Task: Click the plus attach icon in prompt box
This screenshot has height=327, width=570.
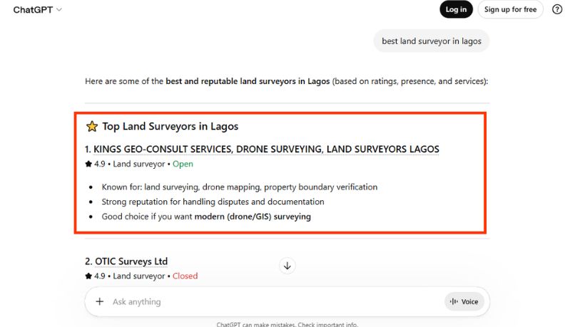Action: point(100,301)
